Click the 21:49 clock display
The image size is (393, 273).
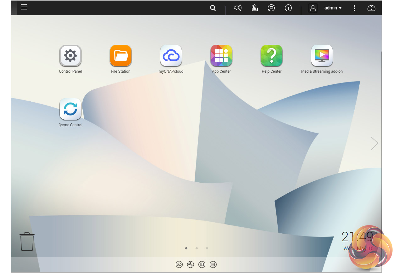click(357, 237)
